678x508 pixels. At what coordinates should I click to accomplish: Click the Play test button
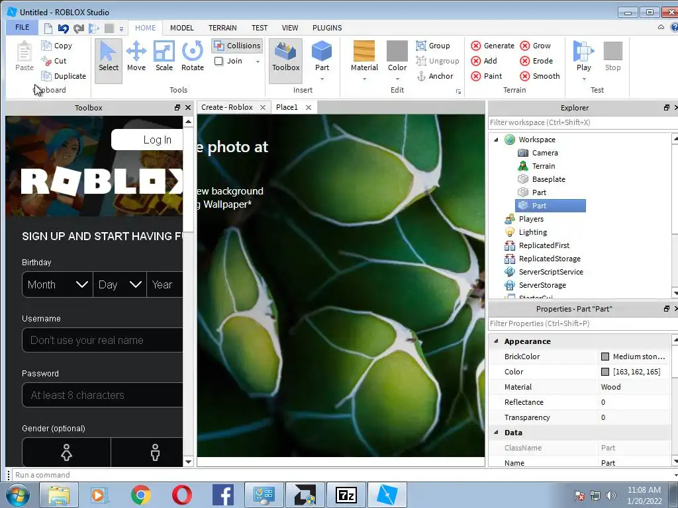point(583,56)
